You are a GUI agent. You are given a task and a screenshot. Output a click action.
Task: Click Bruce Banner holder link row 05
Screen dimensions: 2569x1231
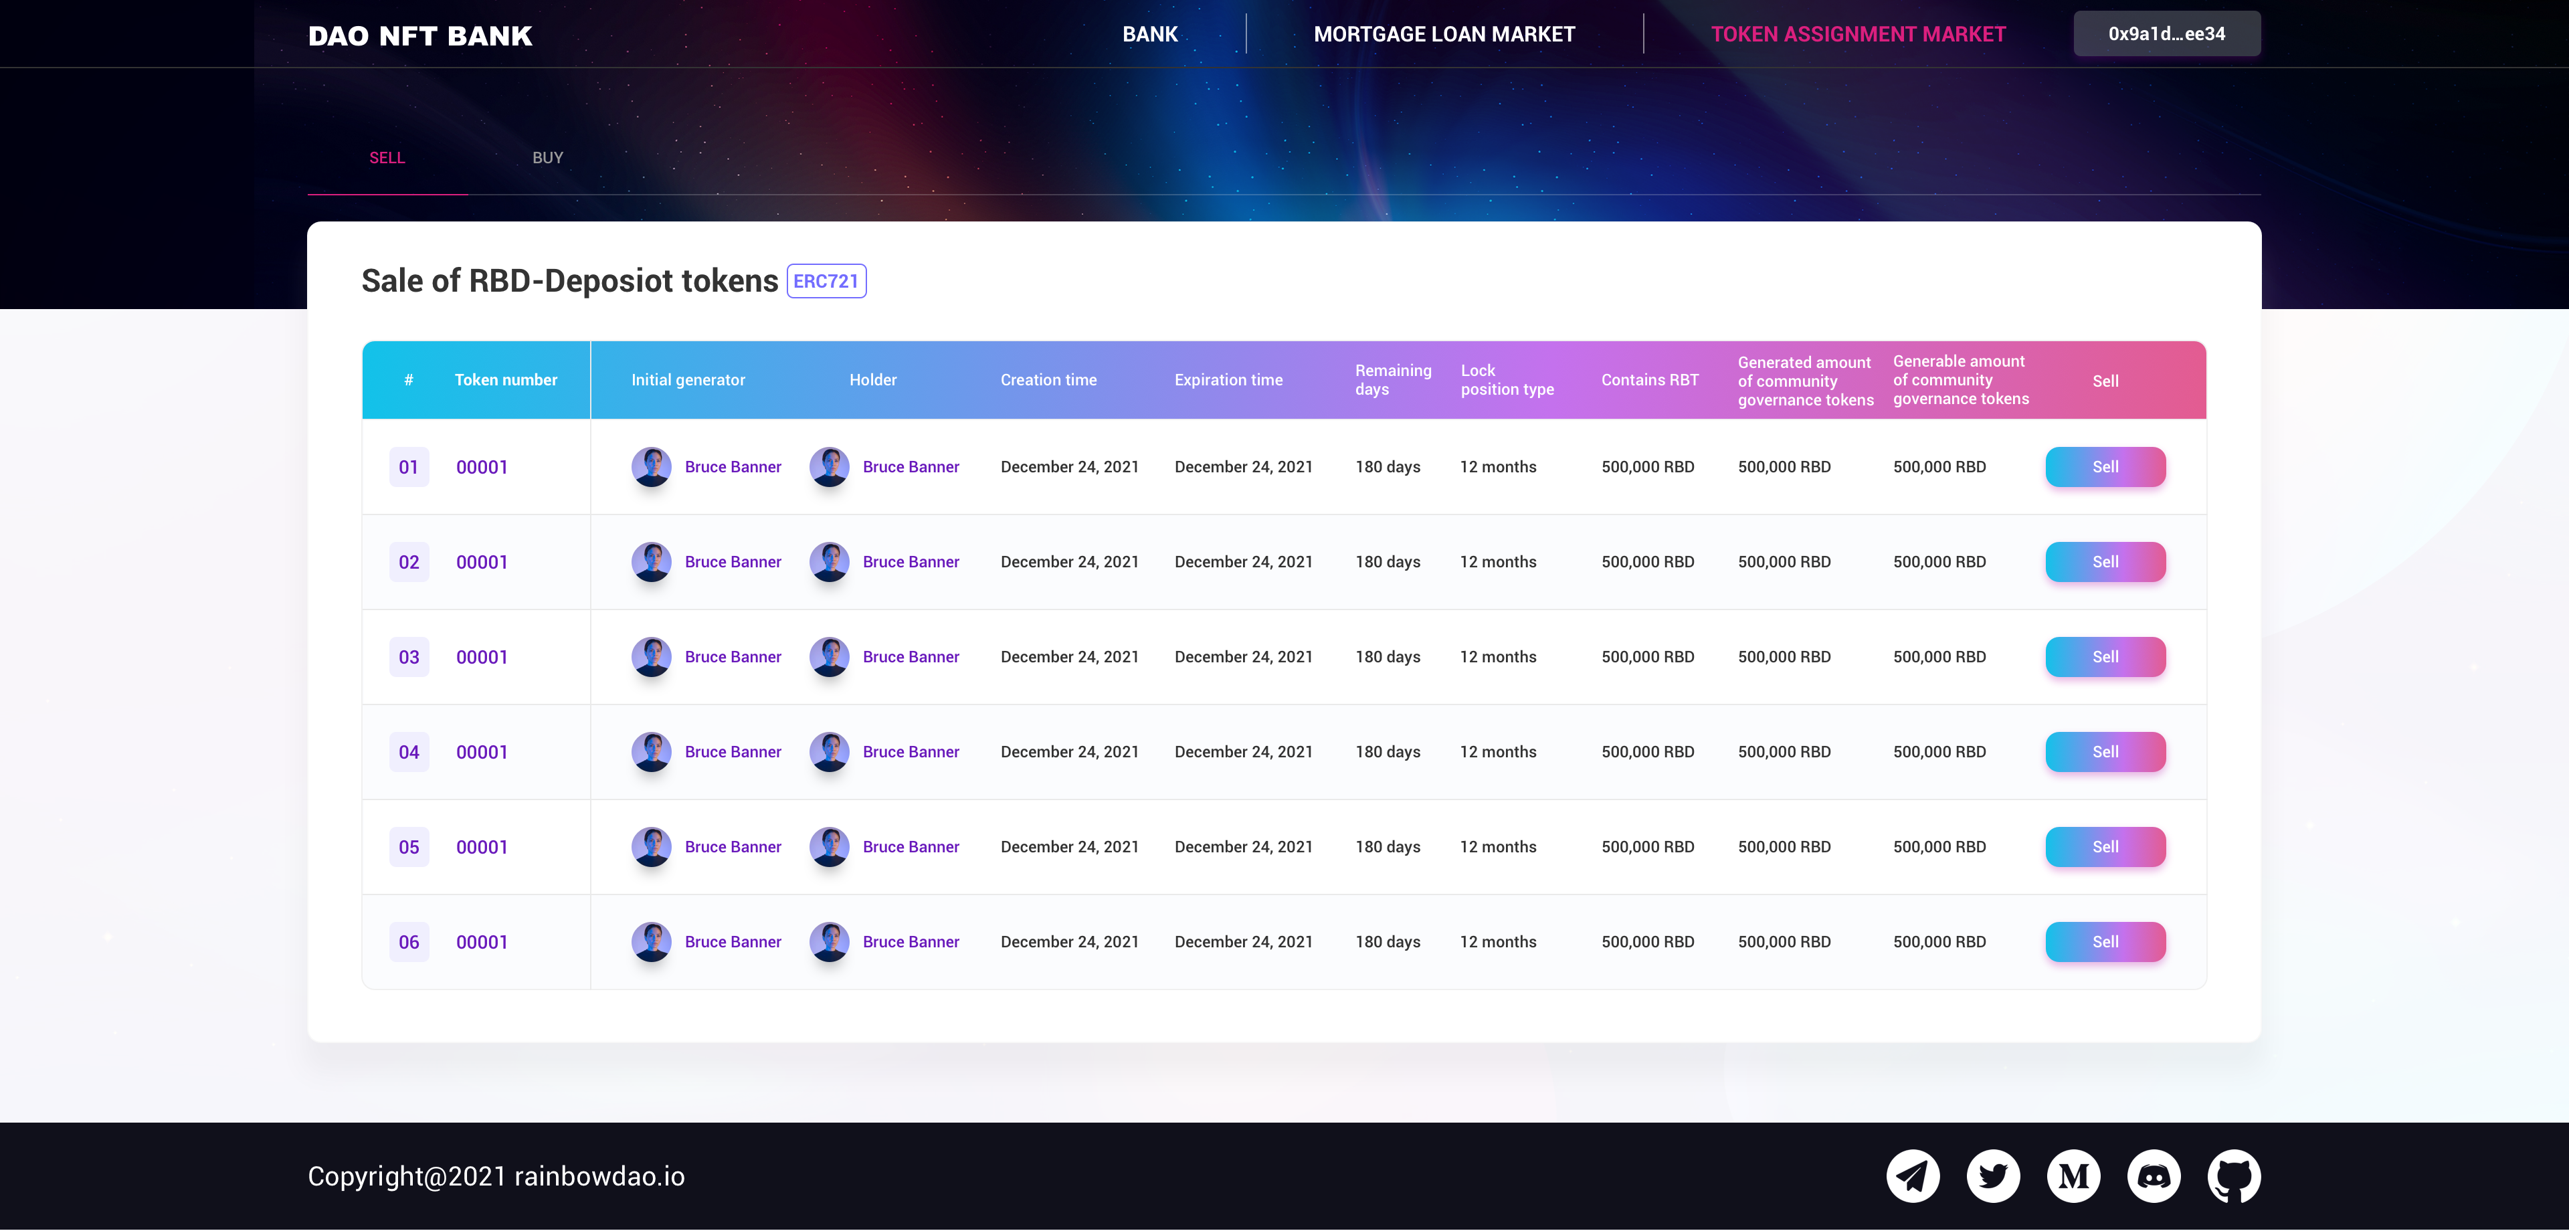911,847
